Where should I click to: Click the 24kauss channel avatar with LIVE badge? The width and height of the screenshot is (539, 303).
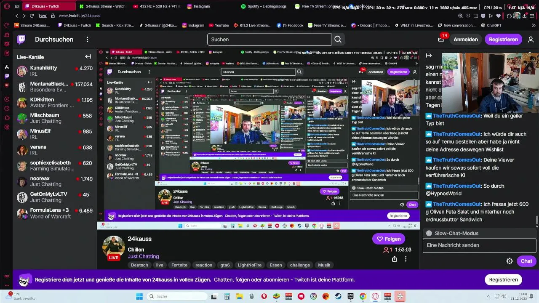click(x=113, y=248)
